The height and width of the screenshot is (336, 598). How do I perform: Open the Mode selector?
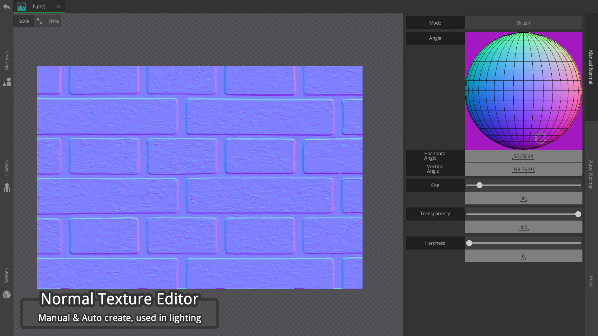(x=435, y=23)
